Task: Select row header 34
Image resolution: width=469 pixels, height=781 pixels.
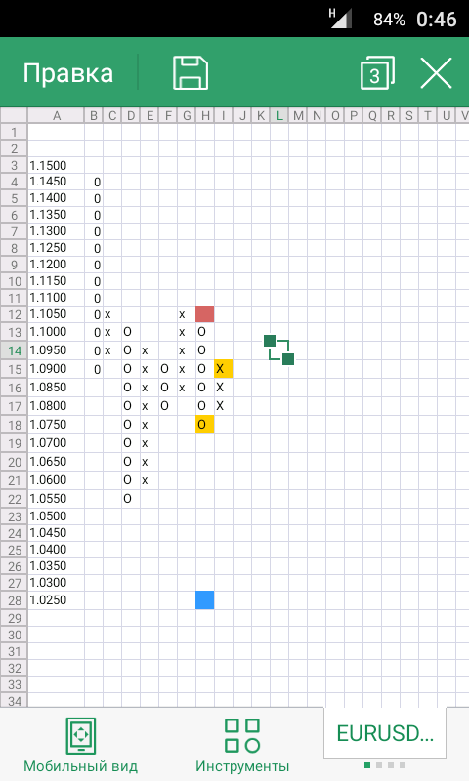Action: [14, 701]
